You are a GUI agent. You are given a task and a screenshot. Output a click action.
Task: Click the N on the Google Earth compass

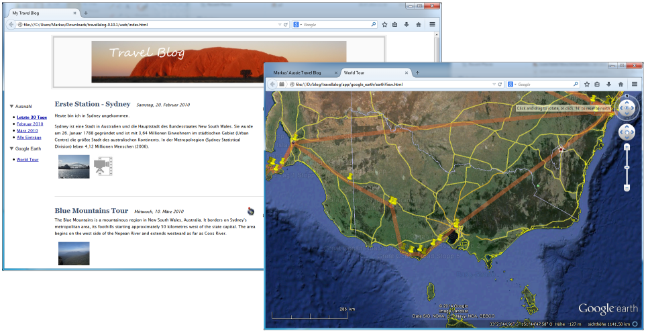(x=627, y=96)
